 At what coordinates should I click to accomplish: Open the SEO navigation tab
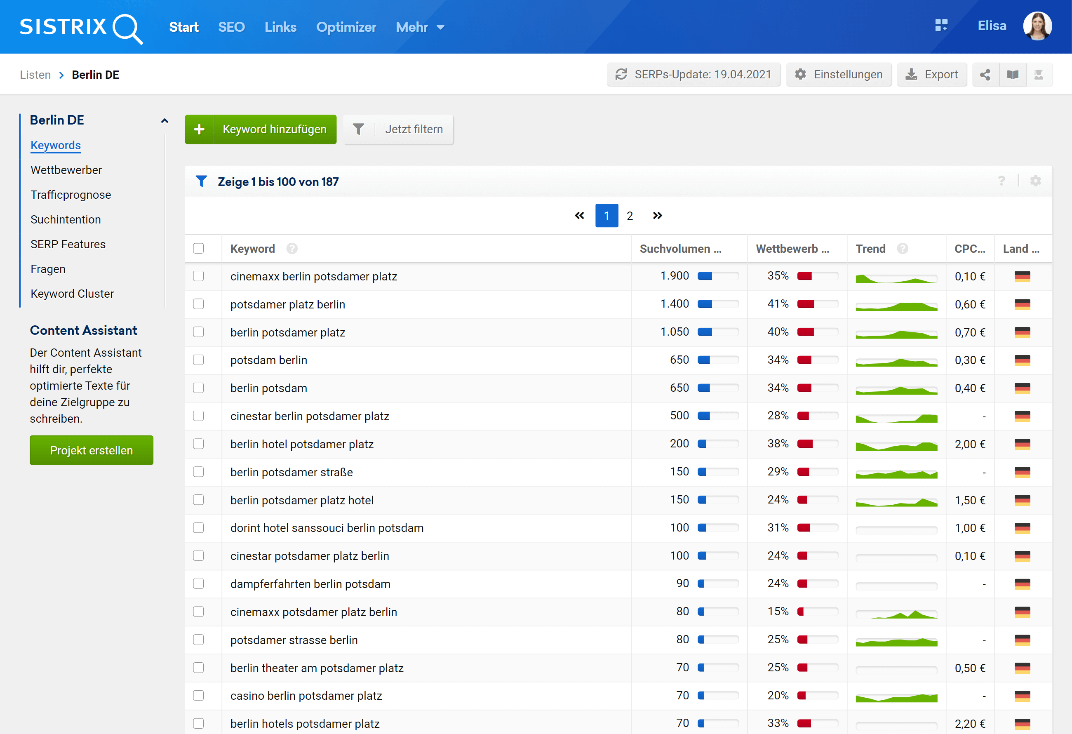(x=231, y=27)
